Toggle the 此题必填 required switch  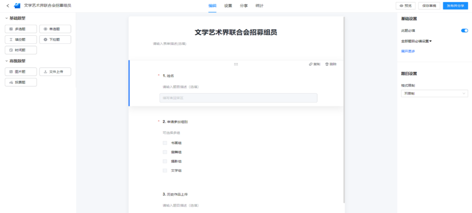click(464, 30)
